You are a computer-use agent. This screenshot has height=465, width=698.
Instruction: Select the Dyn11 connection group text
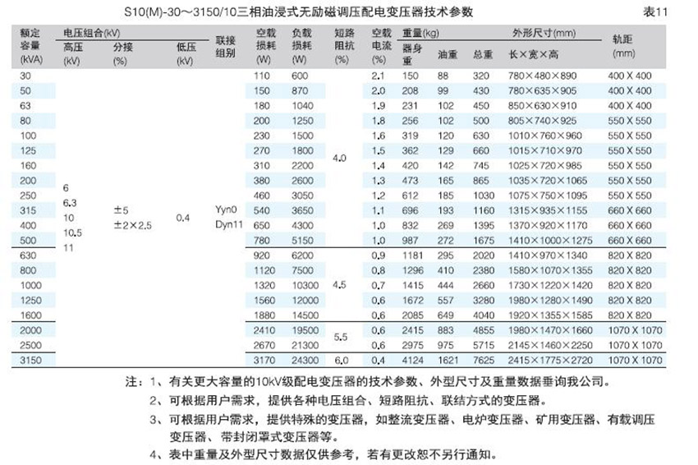(227, 224)
